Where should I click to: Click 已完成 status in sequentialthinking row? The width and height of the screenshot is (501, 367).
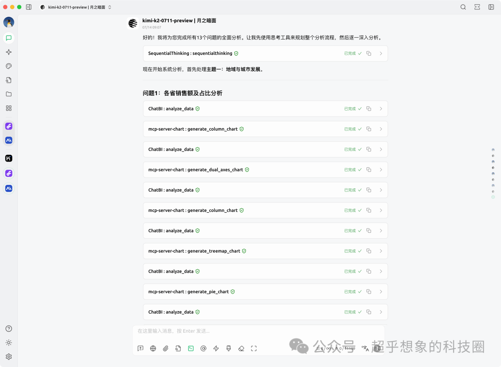coord(353,53)
